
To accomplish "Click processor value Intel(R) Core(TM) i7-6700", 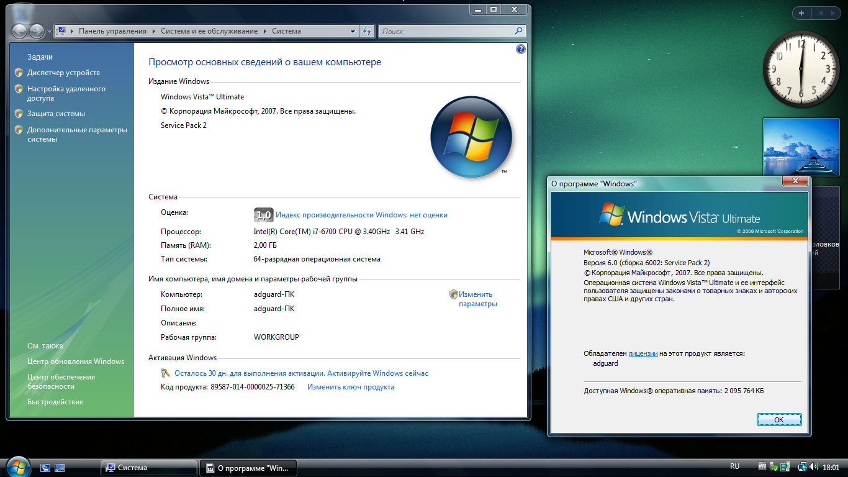I will (339, 232).
